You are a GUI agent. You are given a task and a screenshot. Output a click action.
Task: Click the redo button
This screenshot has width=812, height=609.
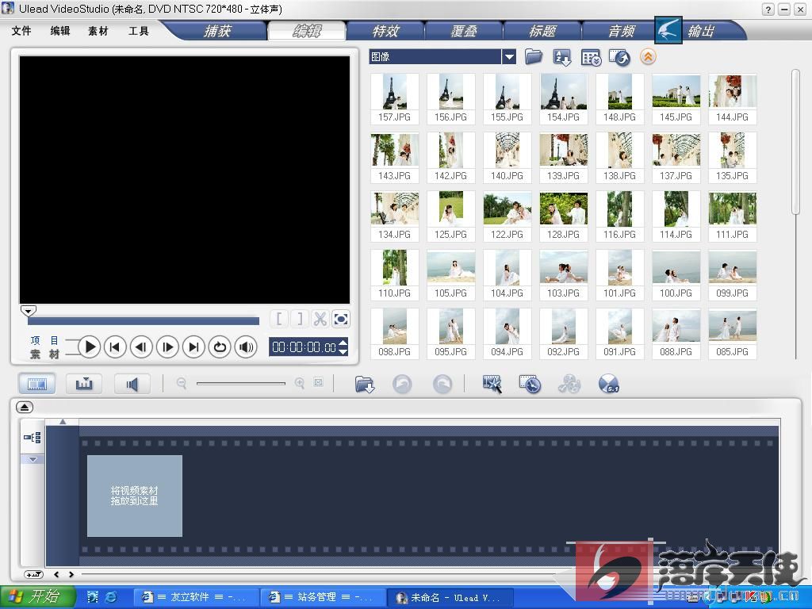tap(442, 385)
